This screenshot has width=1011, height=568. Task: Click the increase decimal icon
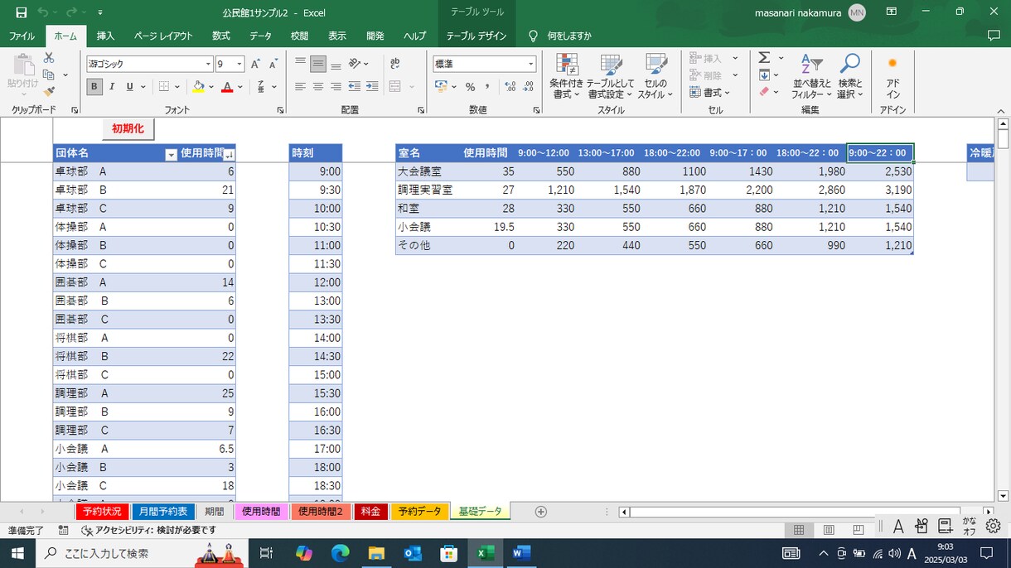510,87
